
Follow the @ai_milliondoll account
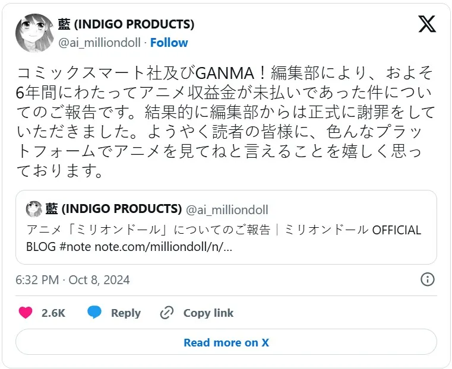click(x=169, y=43)
